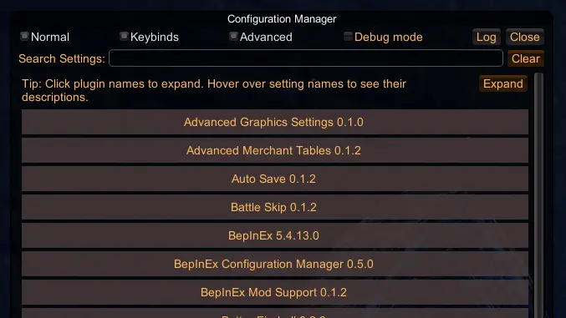Expand the partially visible plugin at bottom
Screen dimensions: 566x318
[x=275, y=313]
